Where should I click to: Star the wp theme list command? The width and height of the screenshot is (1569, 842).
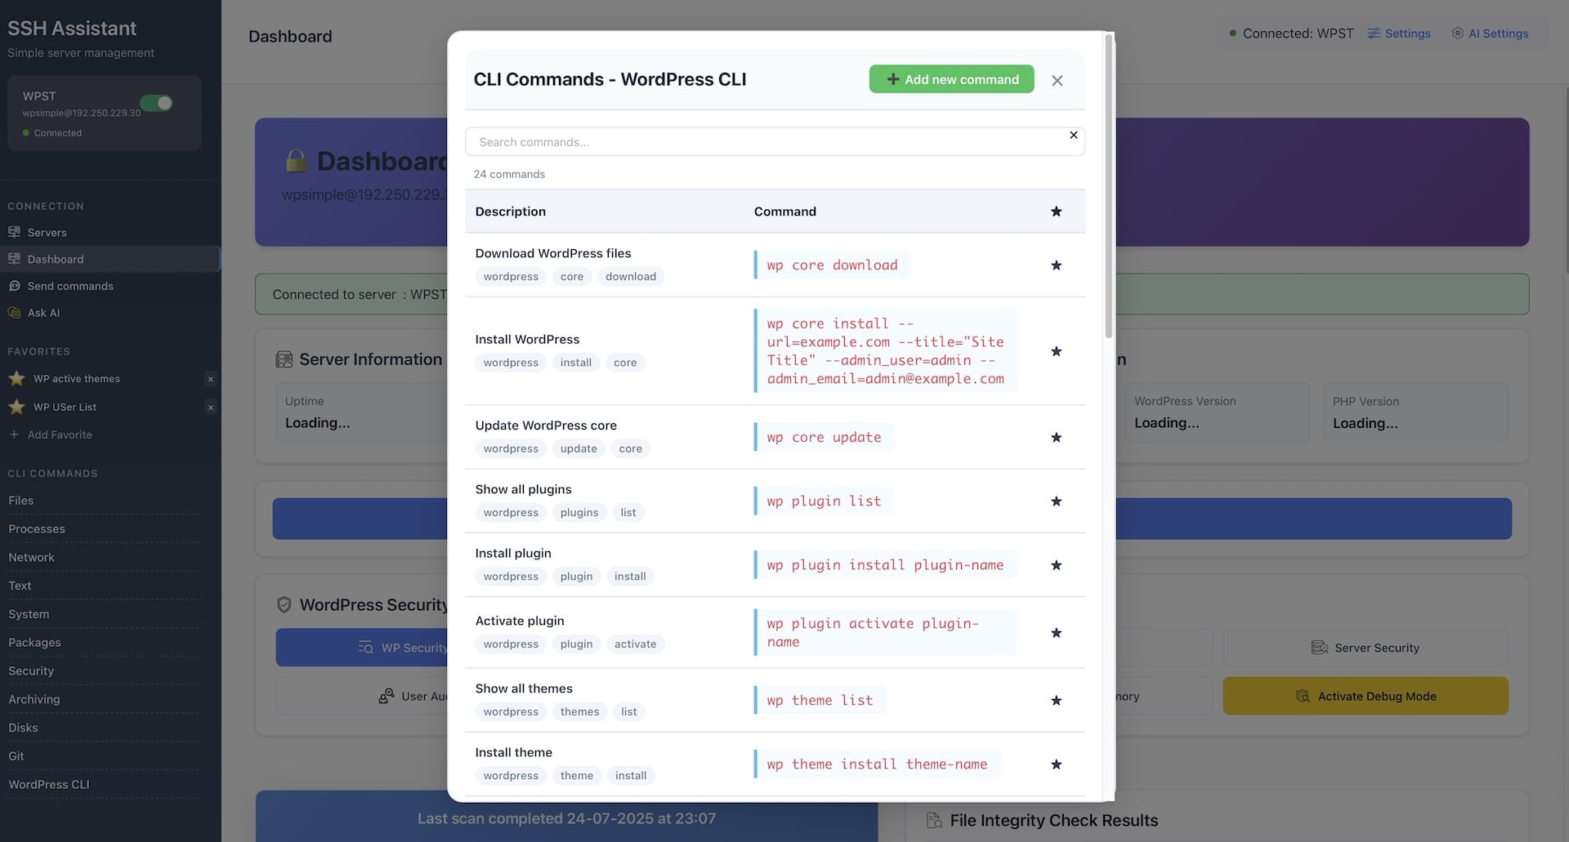tap(1056, 701)
